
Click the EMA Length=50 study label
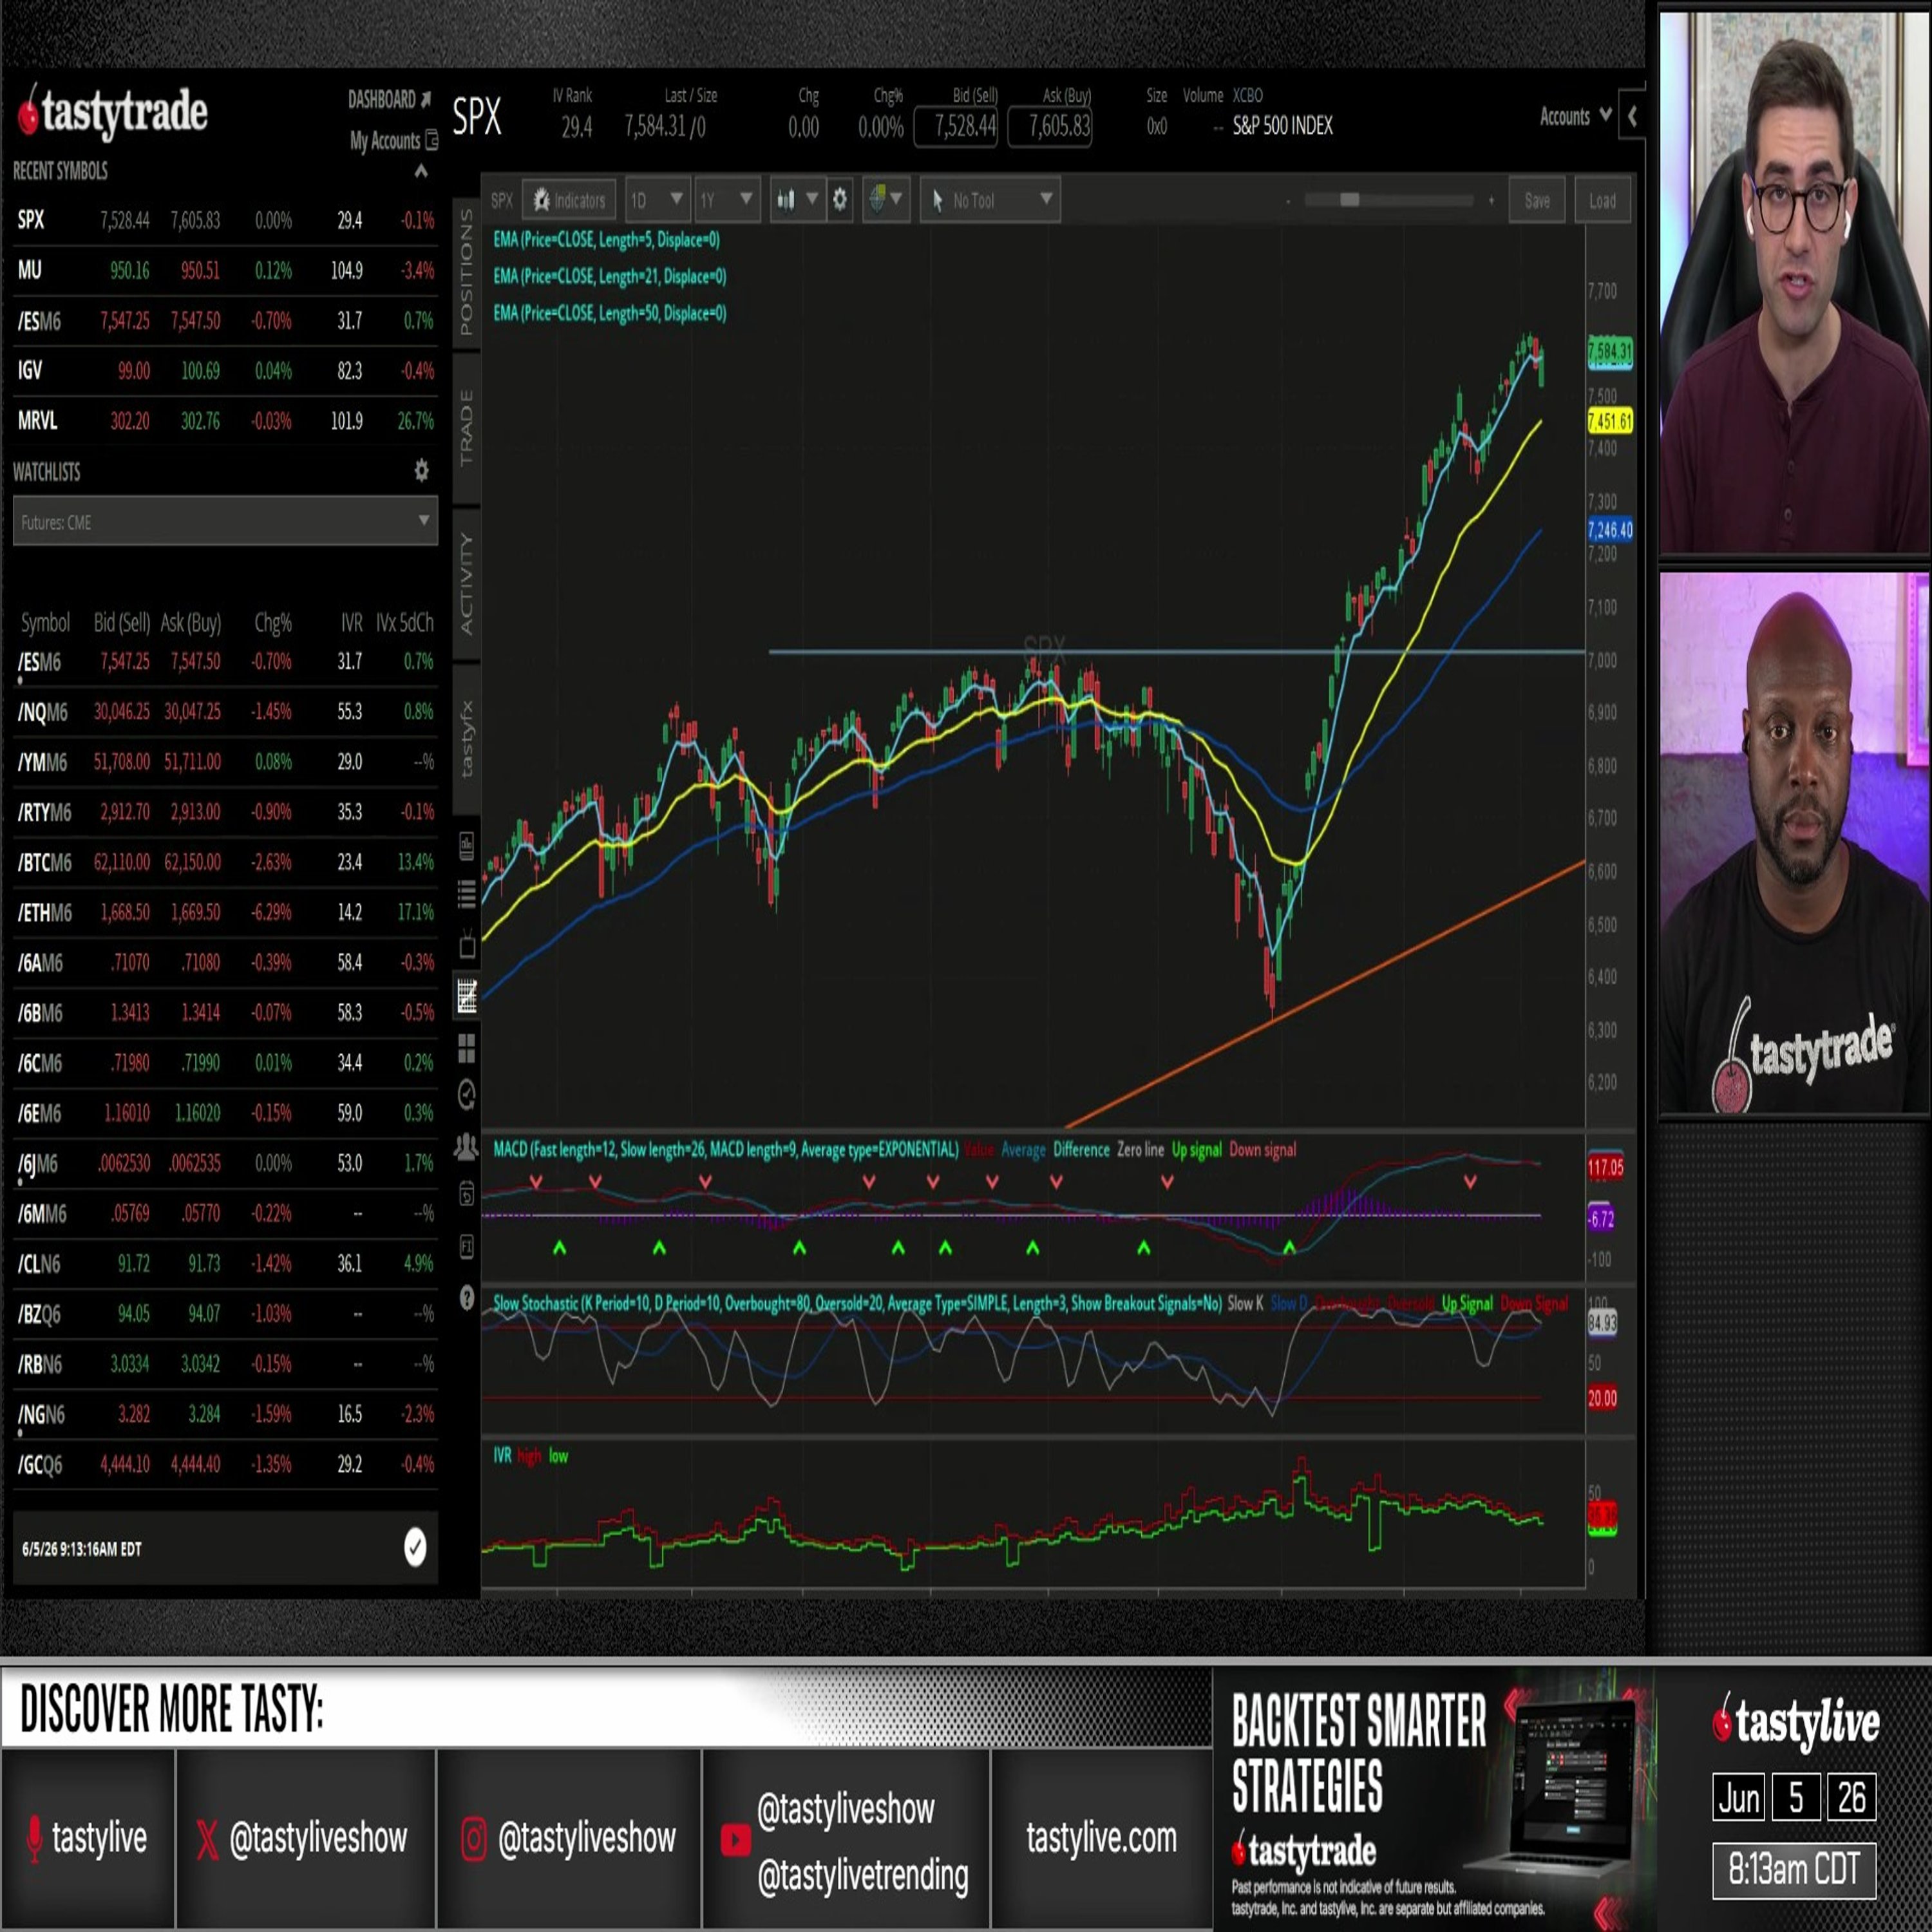(609, 313)
